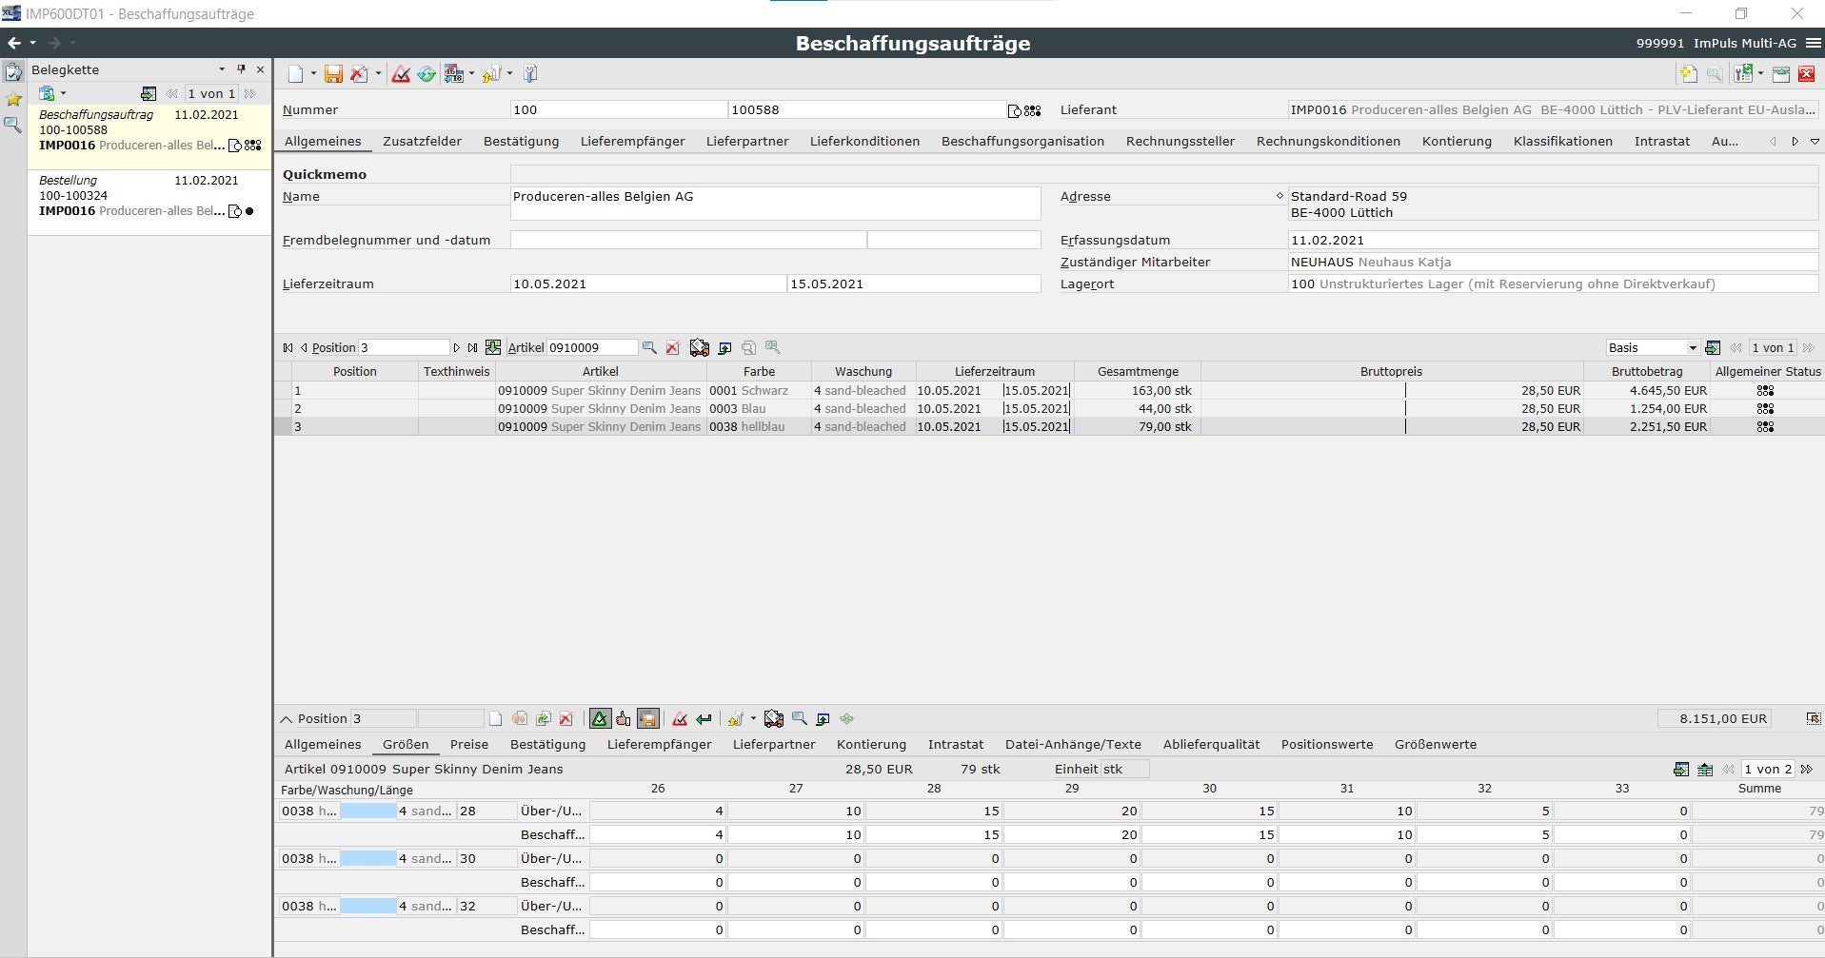
Task: Toggle the highlighted save button in position toolbar
Action: pyautogui.click(x=647, y=719)
